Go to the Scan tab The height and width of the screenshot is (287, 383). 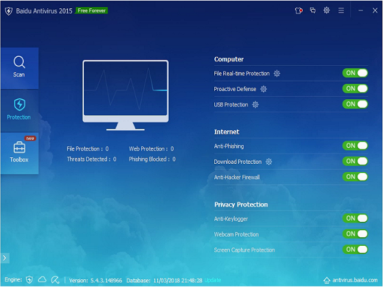[x=19, y=68]
